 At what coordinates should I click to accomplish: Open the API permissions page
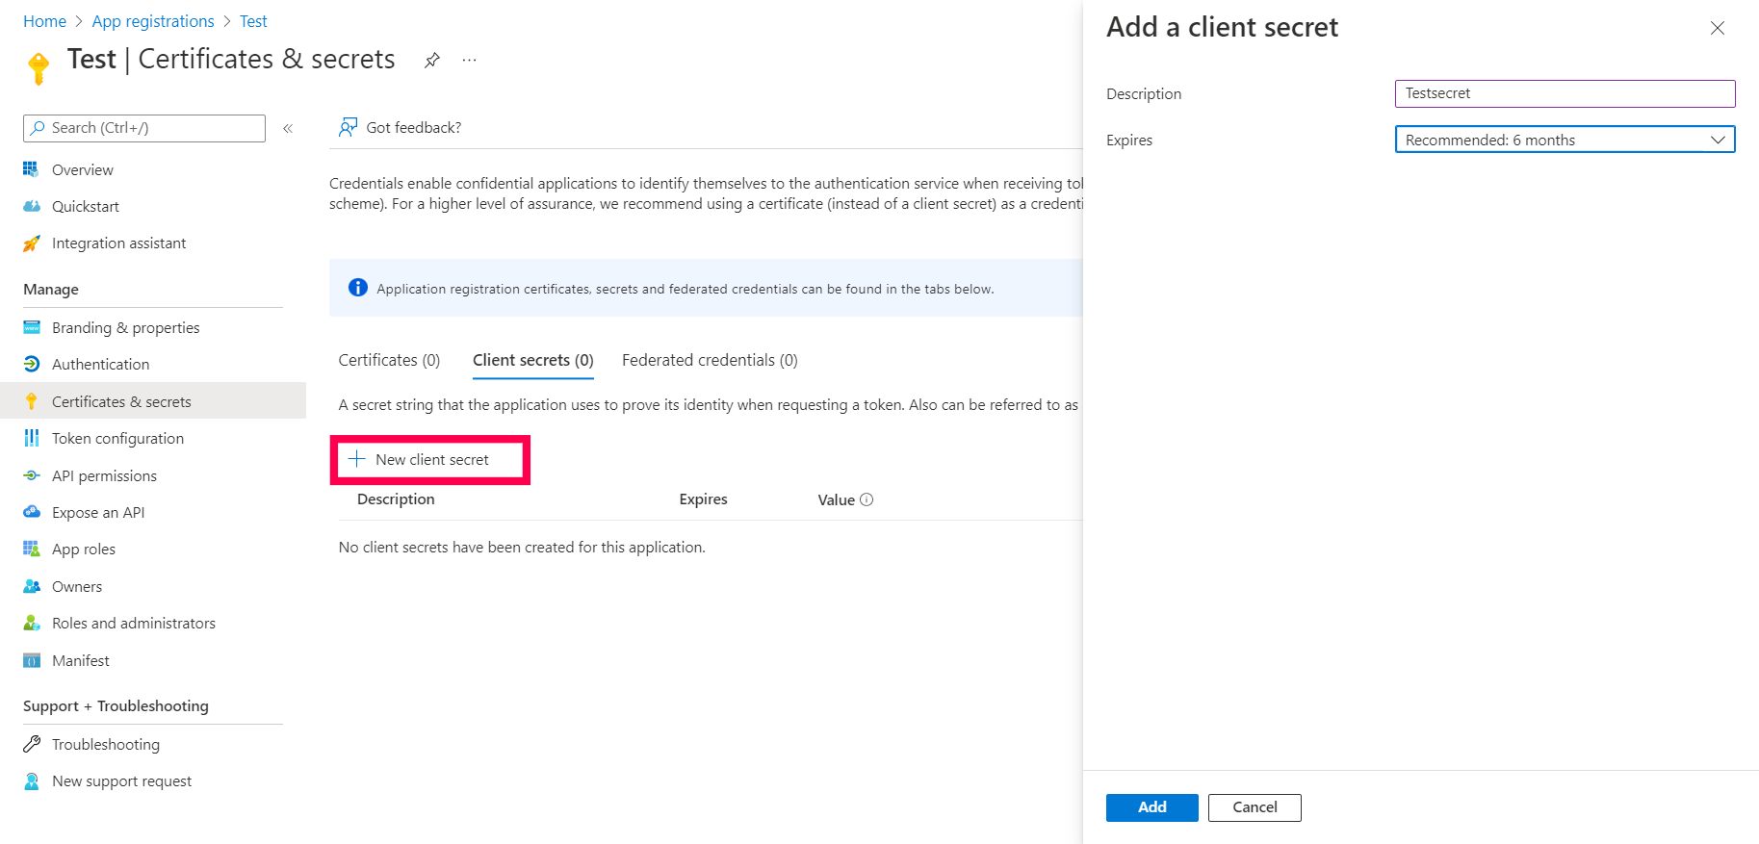click(x=104, y=475)
